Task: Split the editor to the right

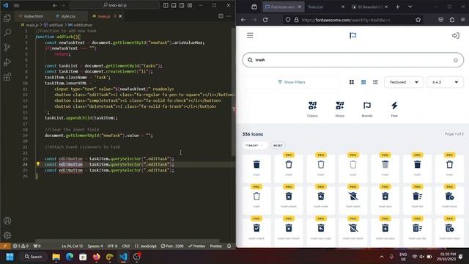Action: pos(221,16)
